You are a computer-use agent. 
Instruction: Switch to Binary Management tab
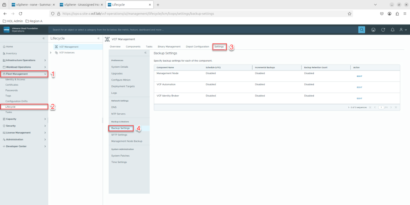[x=169, y=46]
